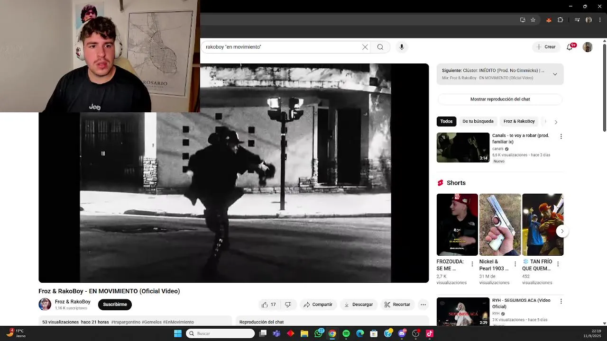The height and width of the screenshot is (341, 607).
Task: Click the video player area
Action: (234, 173)
